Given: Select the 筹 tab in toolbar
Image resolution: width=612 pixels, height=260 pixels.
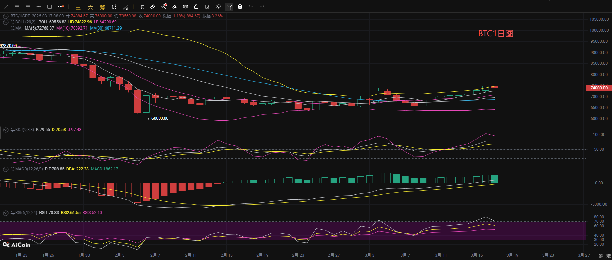Looking at the screenshot, I should [102, 7].
